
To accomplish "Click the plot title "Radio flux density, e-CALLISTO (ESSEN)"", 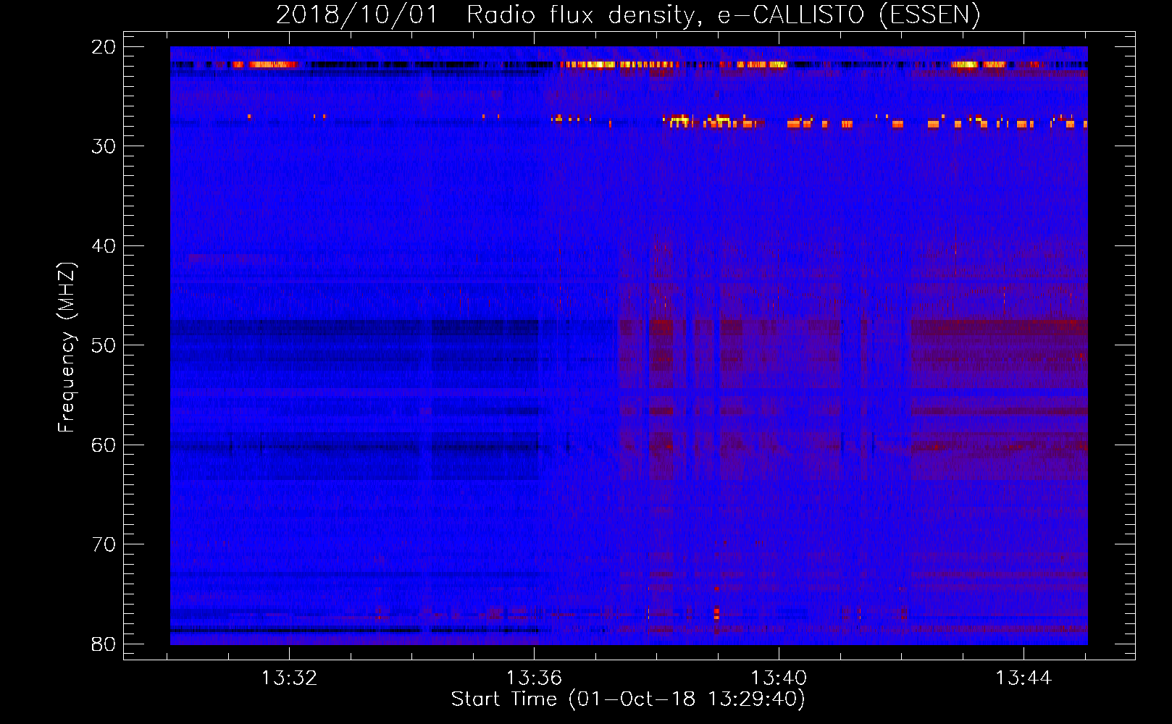I will (x=724, y=14).
